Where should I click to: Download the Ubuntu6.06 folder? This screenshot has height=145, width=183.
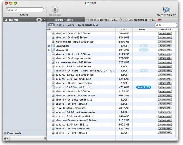click(165, 46)
